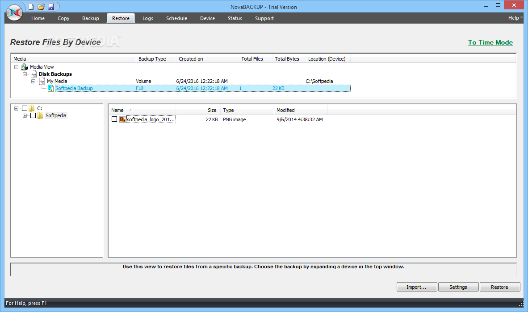Screen dimensions: 528x312
Task: Collapse the C: drive tree node
Action: (16, 108)
